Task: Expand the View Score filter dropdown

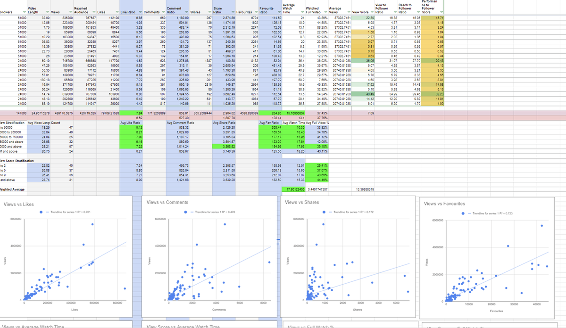Action: click(x=372, y=12)
